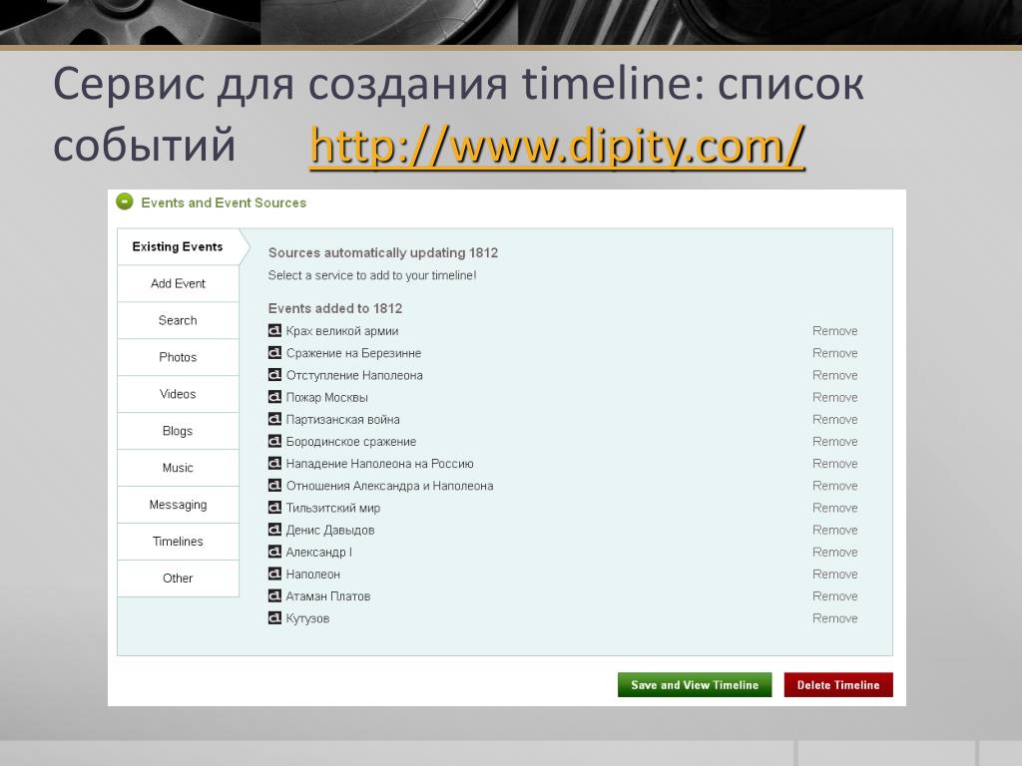This screenshot has width=1022, height=766.
Task: Select event text Наполеон
Action: [x=312, y=574]
